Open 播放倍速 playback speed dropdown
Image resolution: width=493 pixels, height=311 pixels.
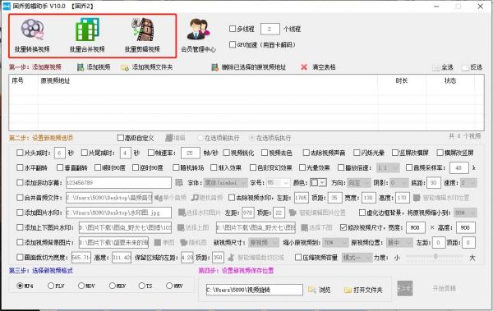coord(388,167)
